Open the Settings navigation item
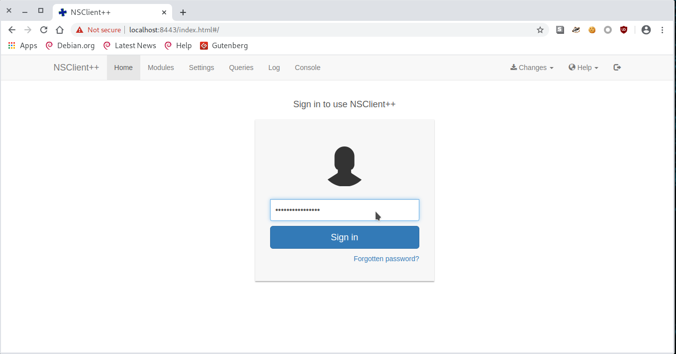The height and width of the screenshot is (354, 676). point(201,68)
